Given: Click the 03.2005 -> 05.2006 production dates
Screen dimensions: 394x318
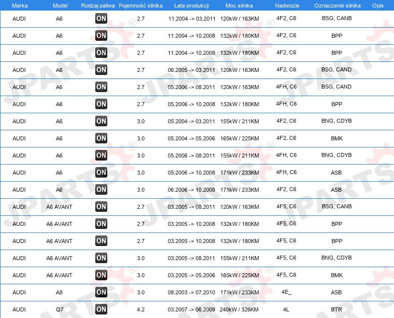Looking at the screenshot, I should 191,275.
